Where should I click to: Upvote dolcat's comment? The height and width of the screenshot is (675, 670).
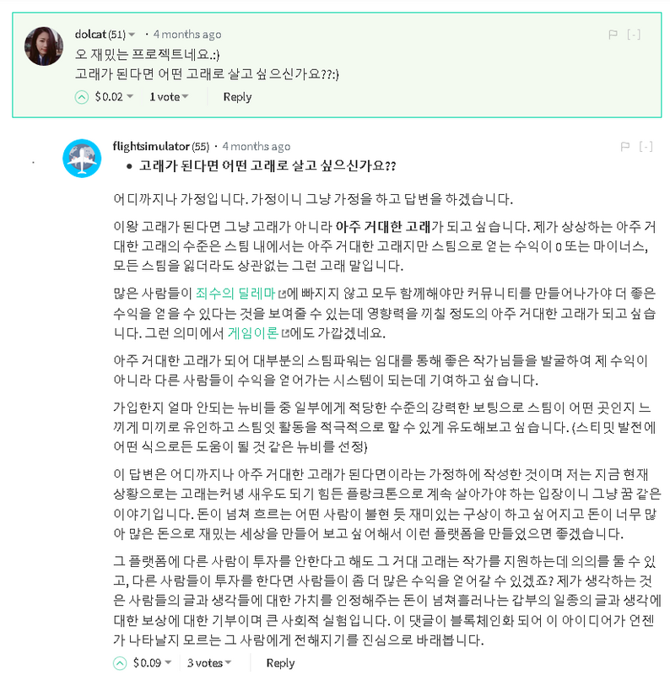[x=81, y=97]
